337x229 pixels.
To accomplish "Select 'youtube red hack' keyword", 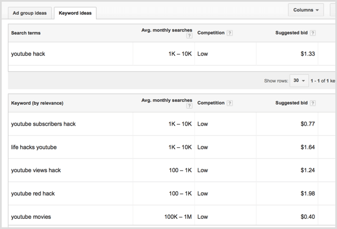I will pos(33,194).
